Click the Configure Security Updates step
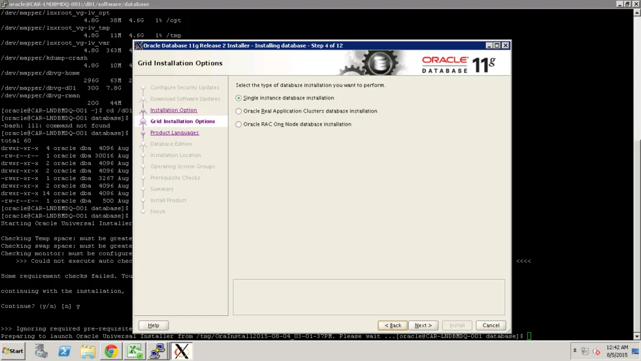Viewport: 641px width, 361px height. 185,88
